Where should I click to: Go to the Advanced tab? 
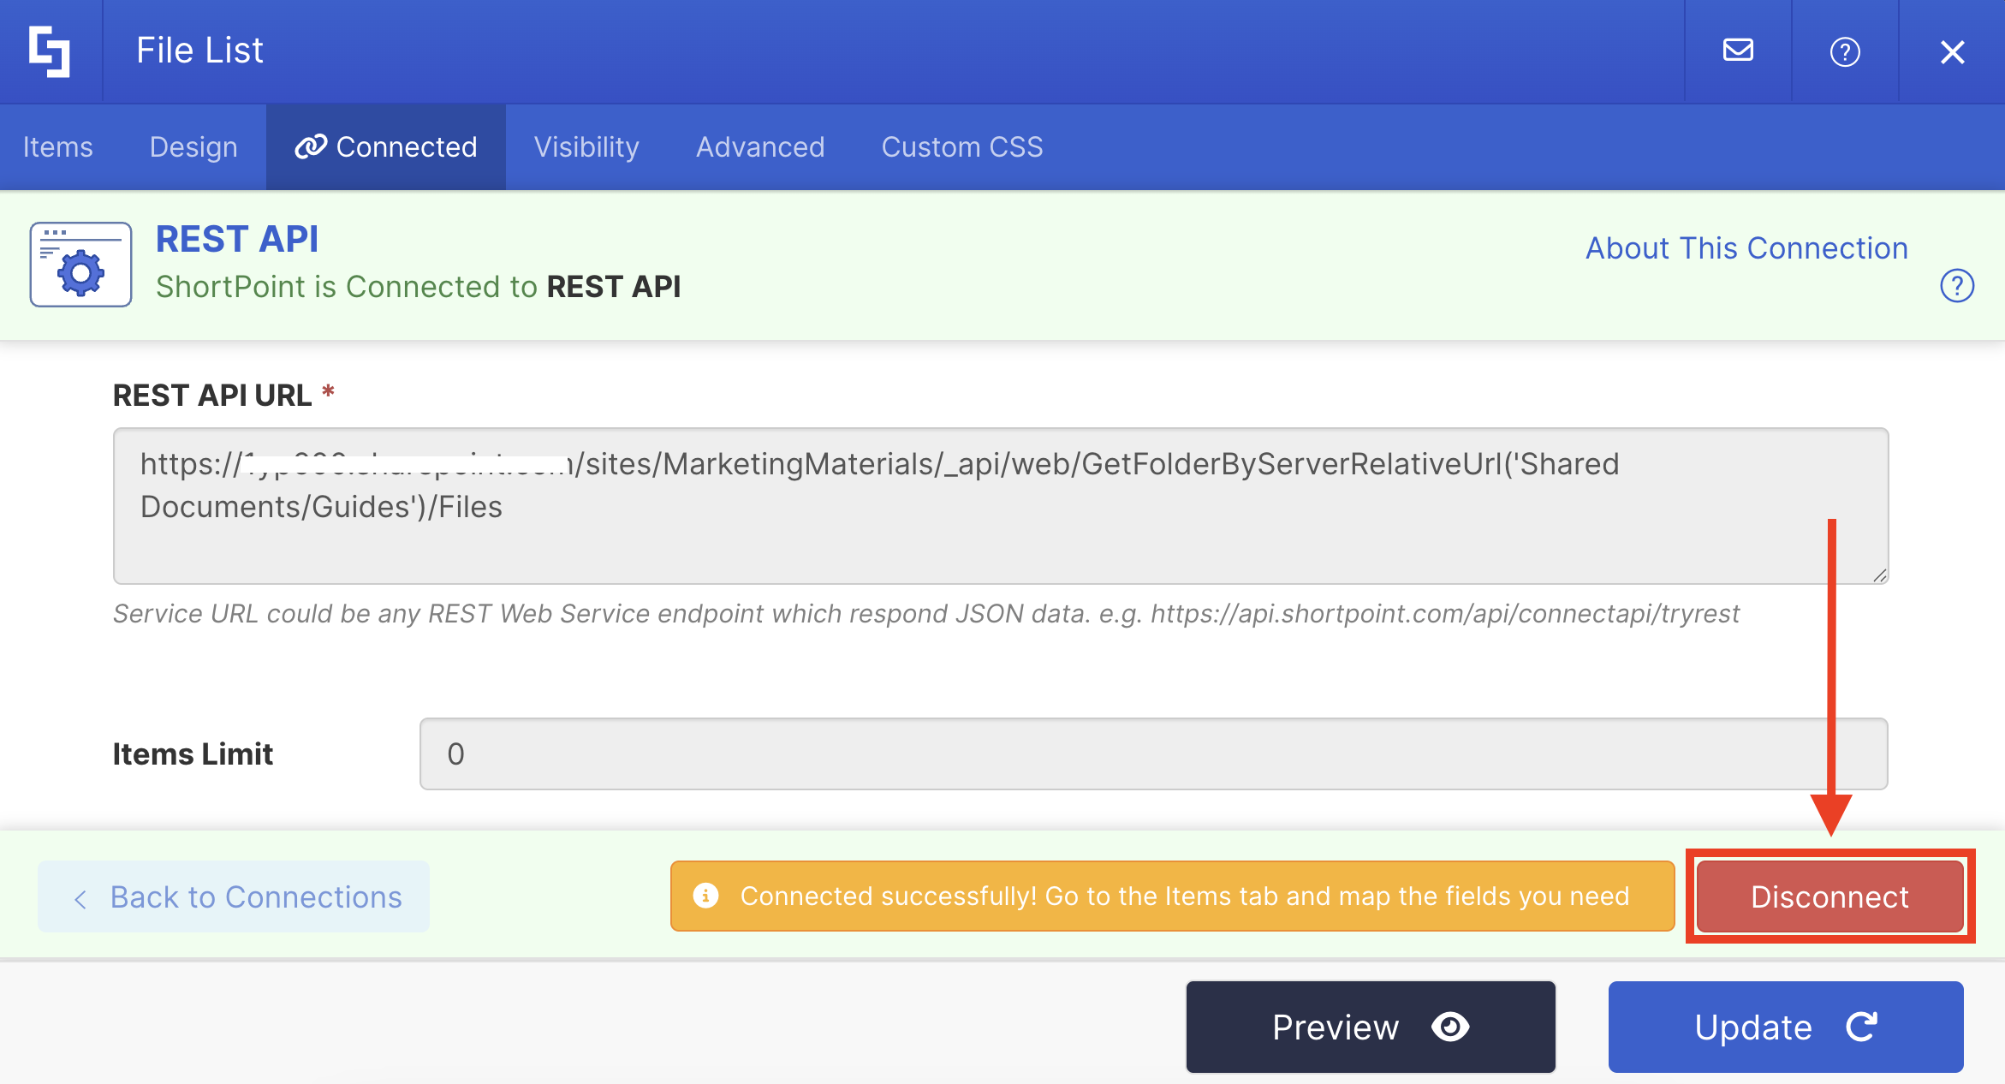[760, 147]
